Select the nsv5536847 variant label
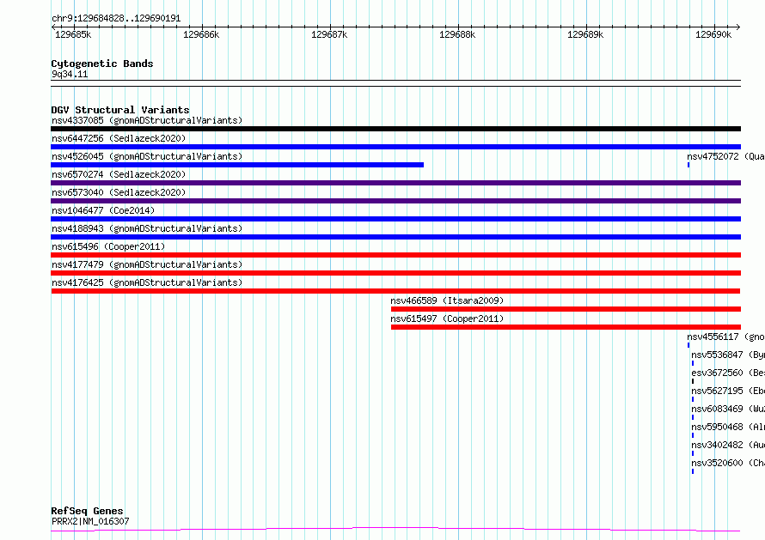The image size is (765, 540). click(728, 355)
